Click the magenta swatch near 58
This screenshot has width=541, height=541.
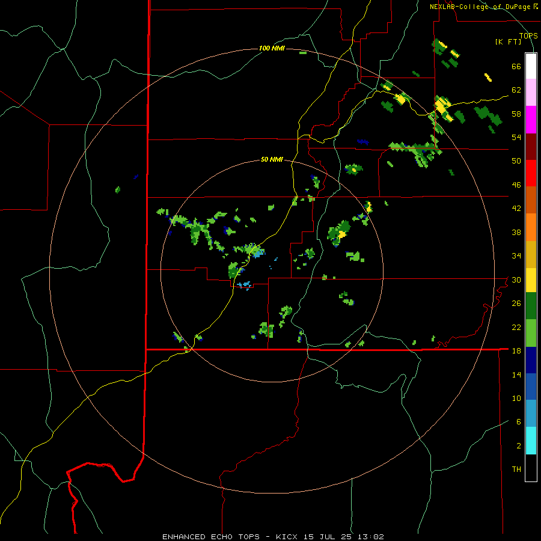pos(531,120)
